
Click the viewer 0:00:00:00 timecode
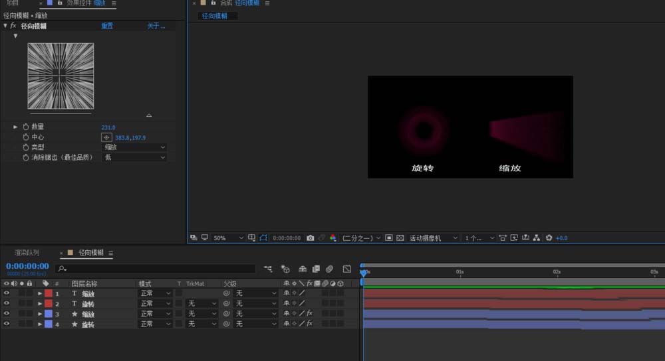[x=287, y=238]
